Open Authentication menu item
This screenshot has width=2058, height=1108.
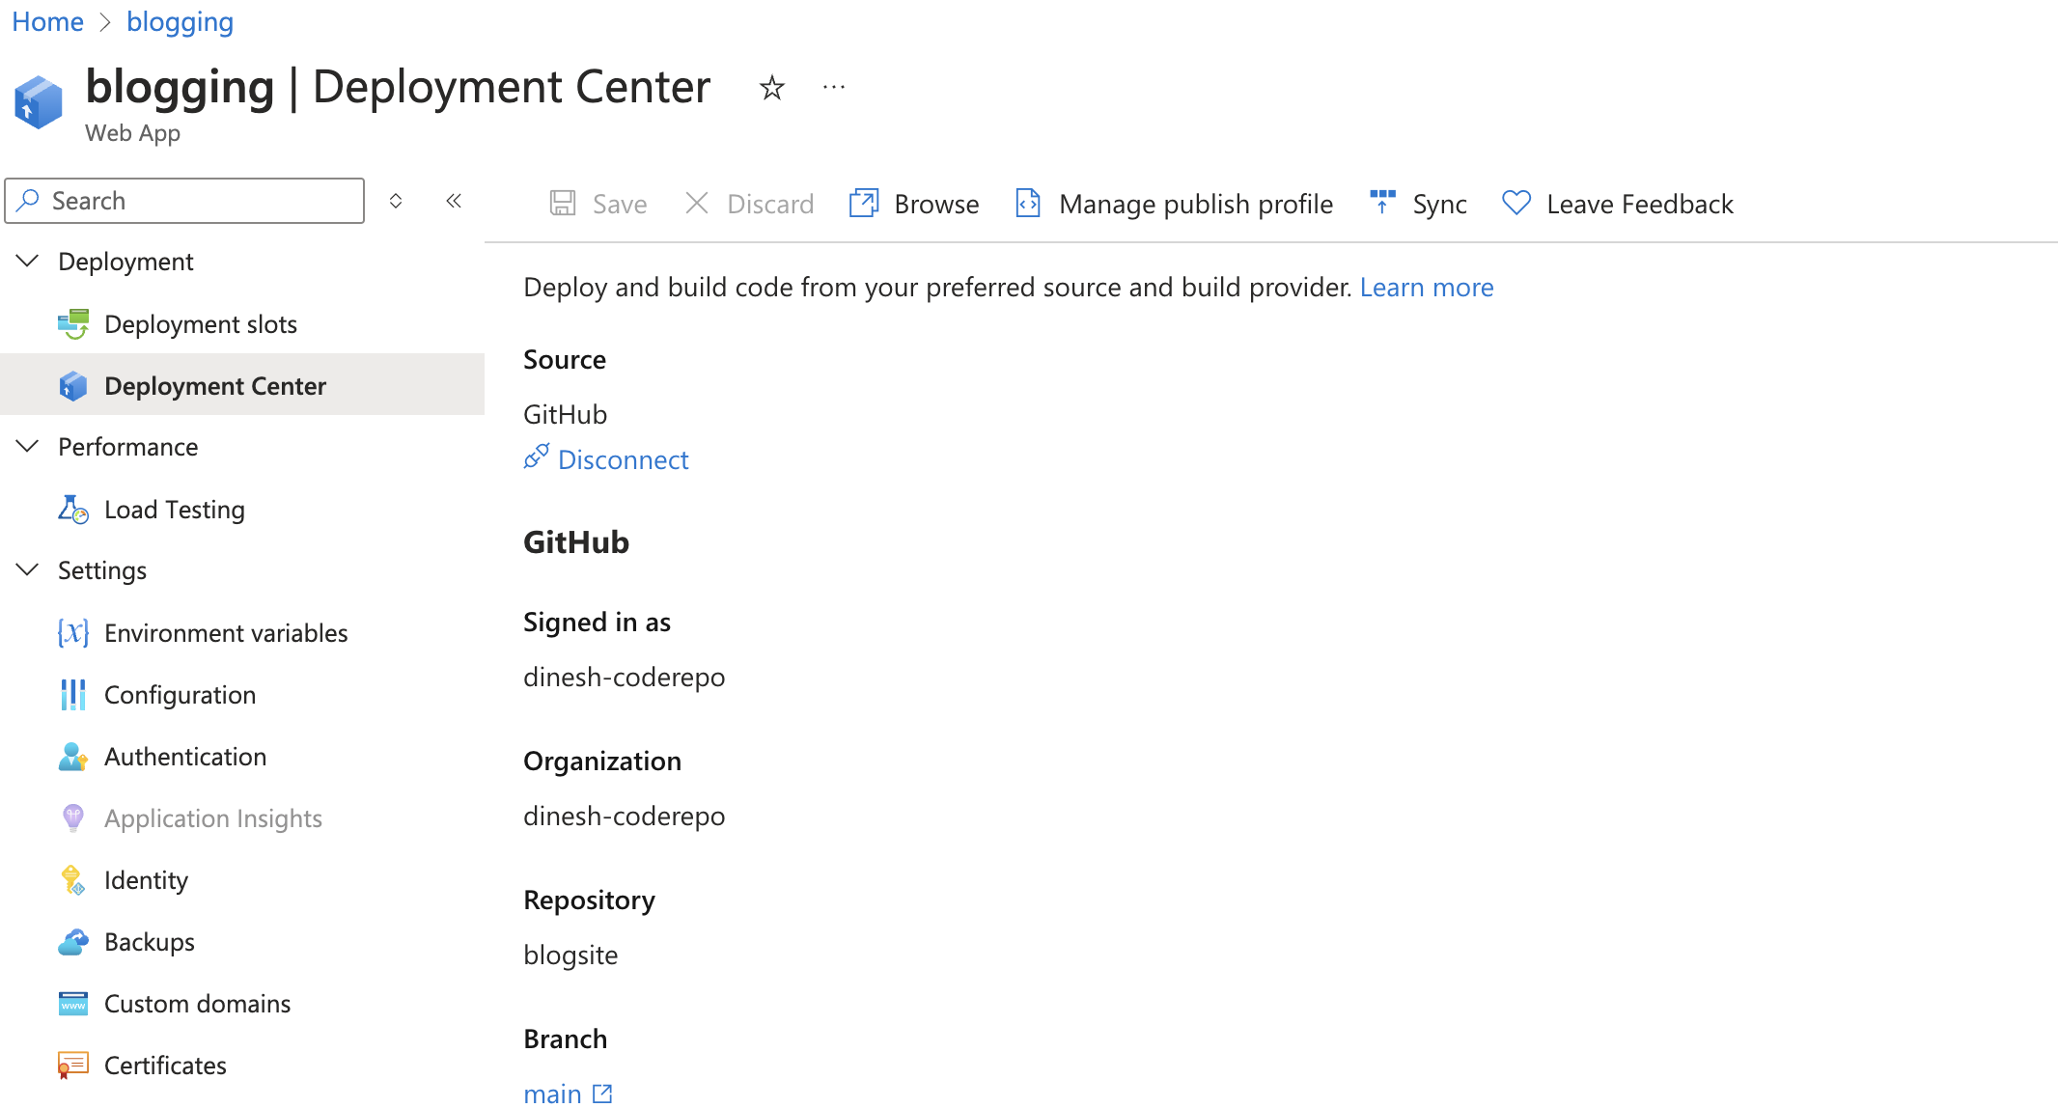click(242, 756)
